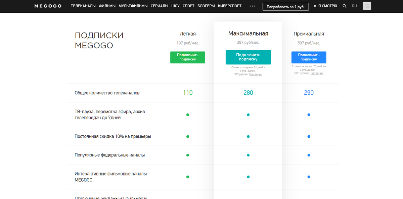The image size is (403, 199).
Task: Click blue dot in Постоянная скидка row
Action: [309, 136]
